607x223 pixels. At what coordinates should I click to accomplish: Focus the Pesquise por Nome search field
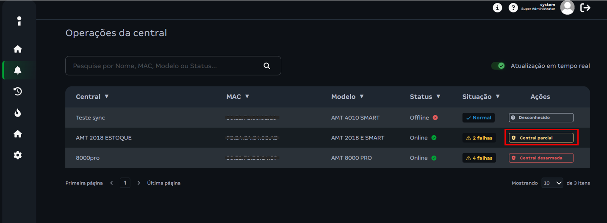[x=165, y=66]
